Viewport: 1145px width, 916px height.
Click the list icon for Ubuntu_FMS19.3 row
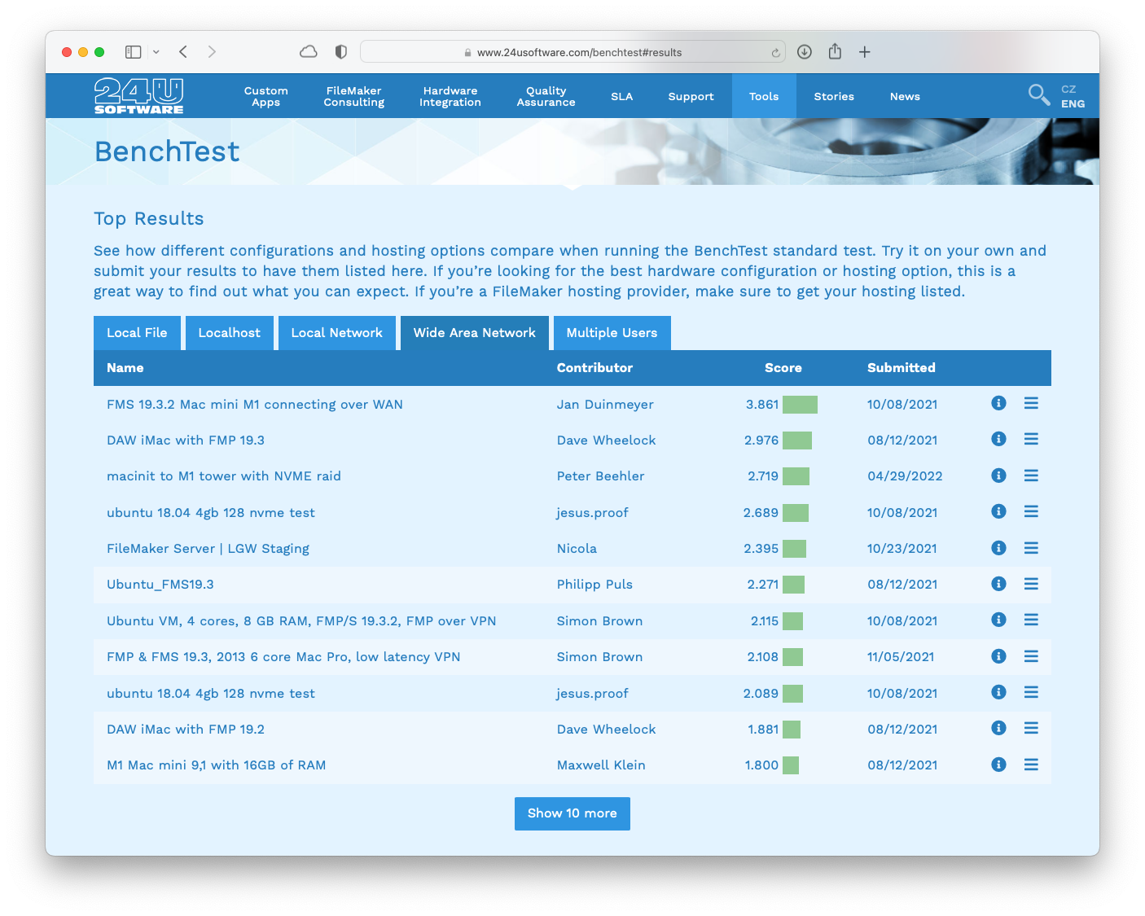coord(1031,584)
